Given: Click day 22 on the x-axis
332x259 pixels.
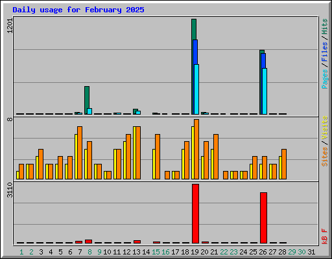Looking at the screenshot, I should 224,252.
